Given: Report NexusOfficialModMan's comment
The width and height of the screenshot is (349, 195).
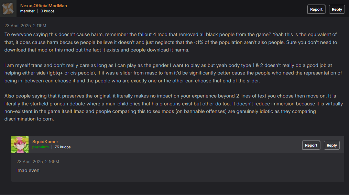Looking at the screenshot, I should click(316, 9).
